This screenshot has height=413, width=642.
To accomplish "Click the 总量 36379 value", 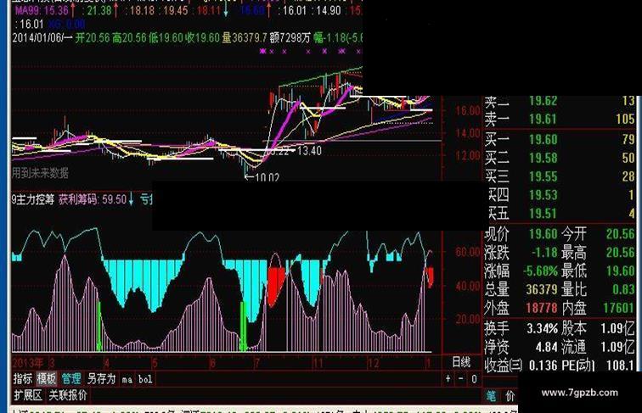I will point(542,289).
